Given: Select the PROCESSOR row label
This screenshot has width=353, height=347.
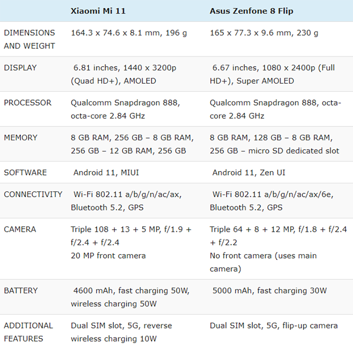Looking at the screenshot, I should (x=28, y=103).
